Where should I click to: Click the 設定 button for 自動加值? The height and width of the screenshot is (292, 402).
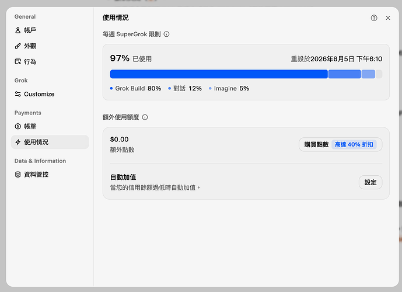tap(370, 182)
